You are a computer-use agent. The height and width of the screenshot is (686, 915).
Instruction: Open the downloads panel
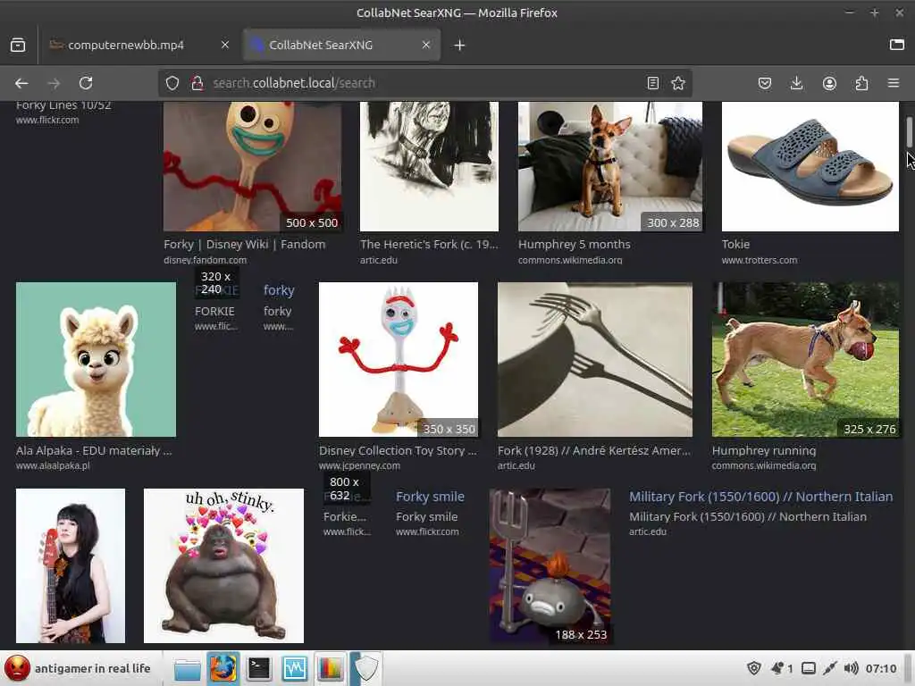click(x=796, y=83)
